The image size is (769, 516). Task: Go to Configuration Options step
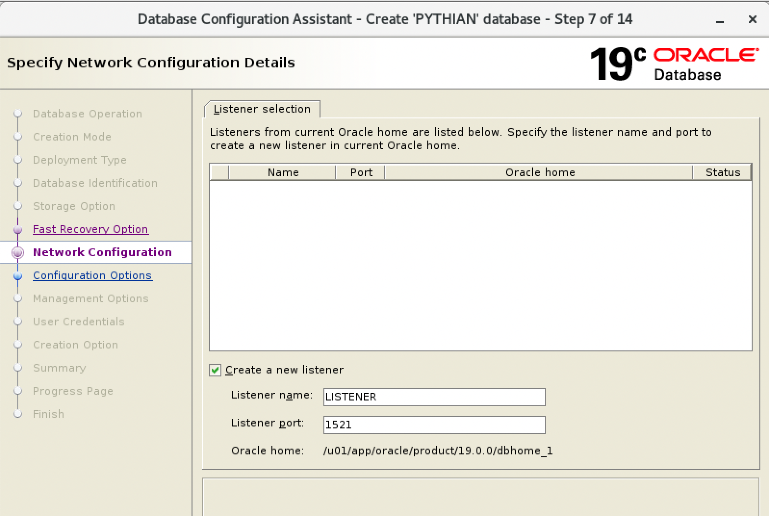(92, 276)
